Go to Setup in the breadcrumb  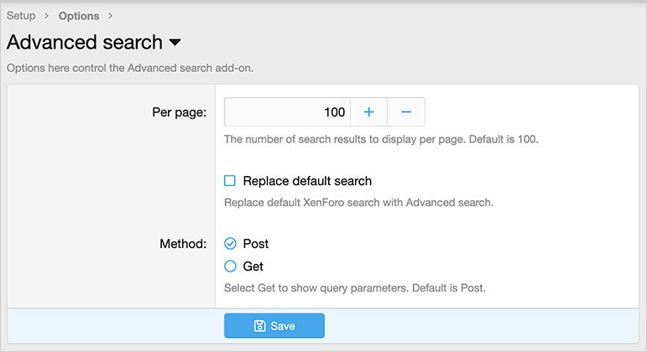tap(21, 16)
